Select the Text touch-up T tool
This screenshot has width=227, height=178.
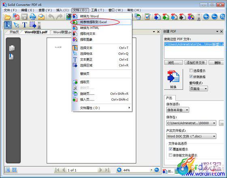coord(25,25)
